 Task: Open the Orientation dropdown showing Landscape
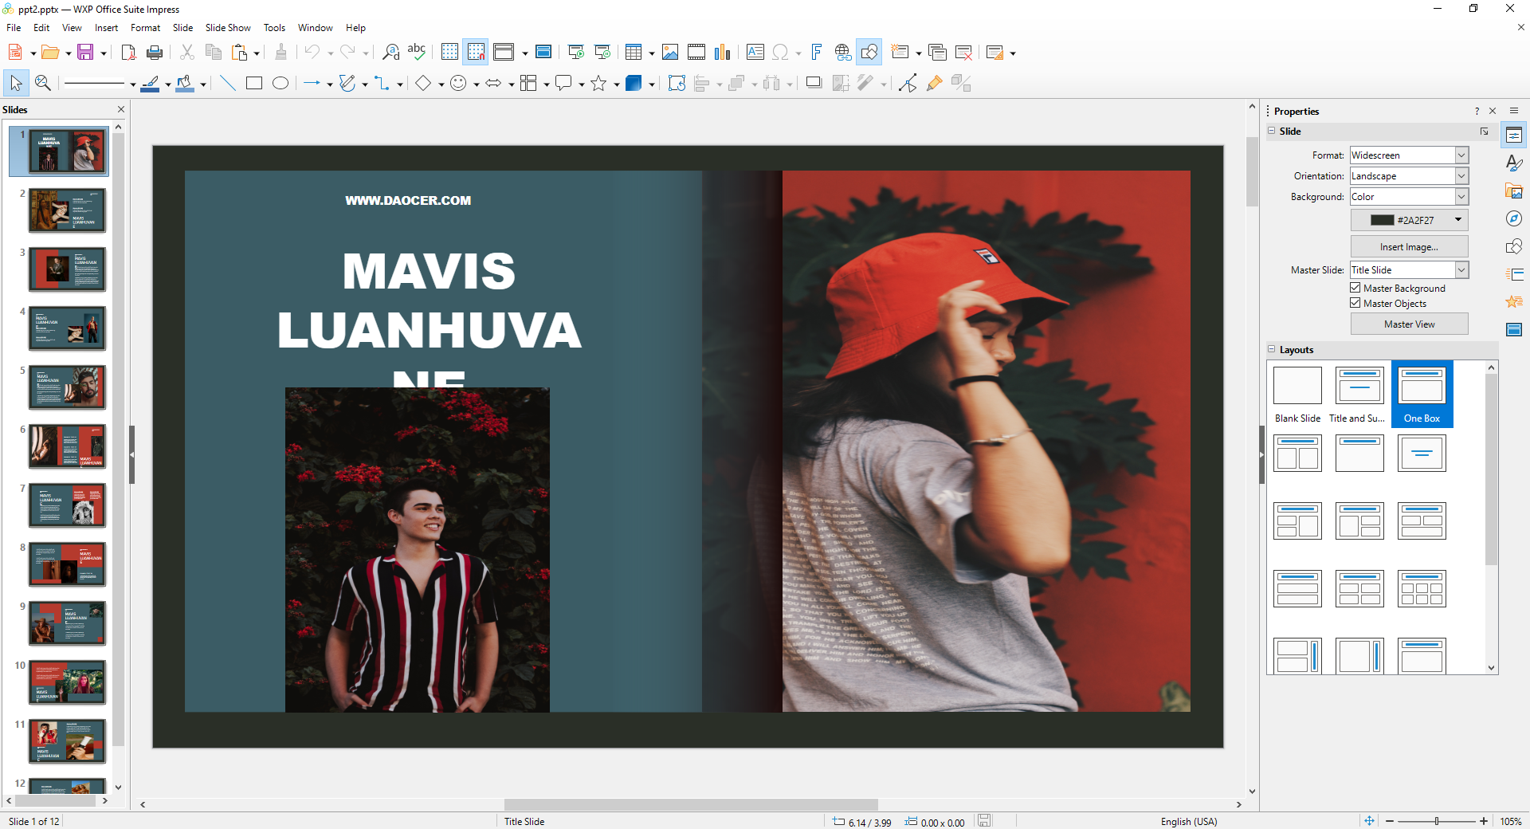1409,175
